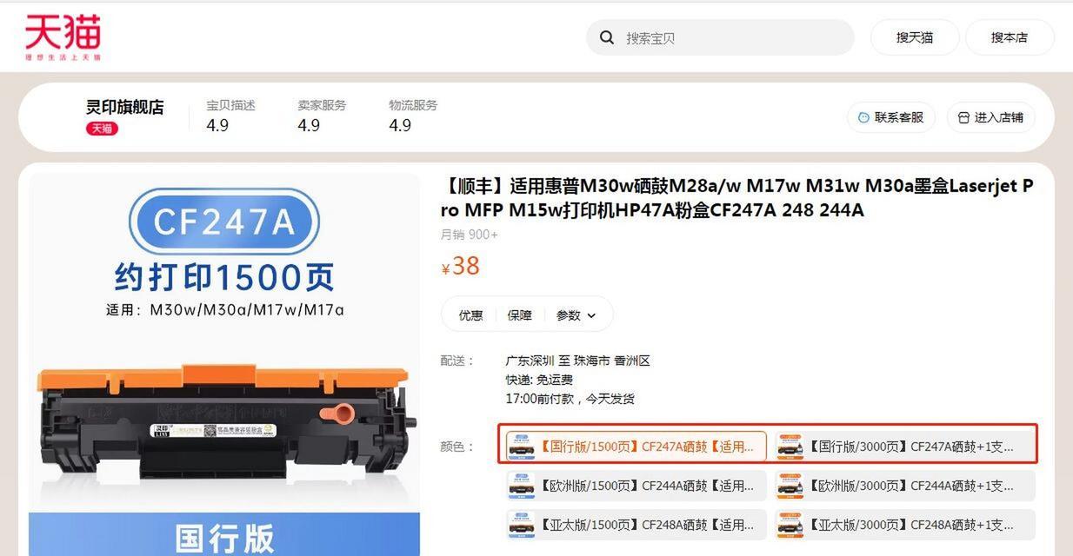Select 【国行版/3000页】CF247A硒鼓+1支 option
1073x556 pixels.
904,447
